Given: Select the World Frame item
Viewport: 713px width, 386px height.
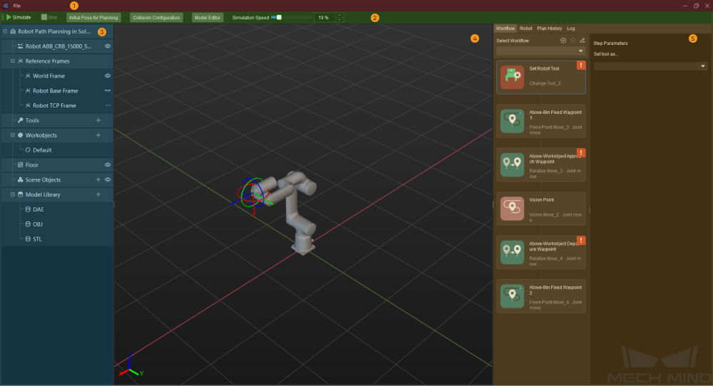Looking at the screenshot, I should 48,75.
